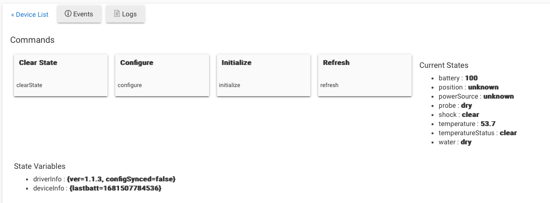This screenshot has width=550, height=203.
Task: Select the battery value 100
Action: (471, 78)
